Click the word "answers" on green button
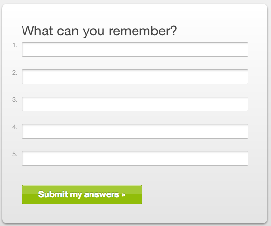The width and height of the screenshot is (271, 226). pyautogui.click(x=102, y=194)
